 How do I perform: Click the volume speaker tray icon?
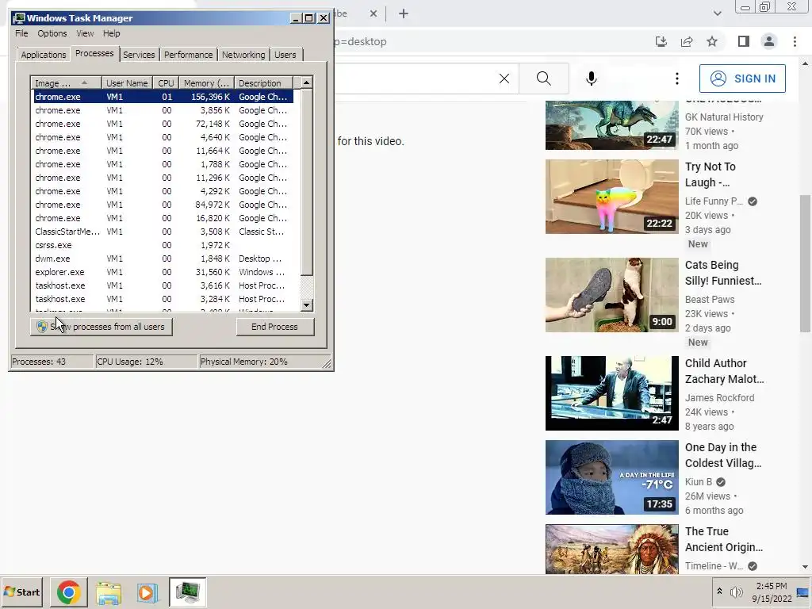click(x=736, y=592)
